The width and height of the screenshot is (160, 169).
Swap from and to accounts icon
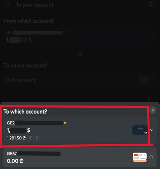[80, 55]
